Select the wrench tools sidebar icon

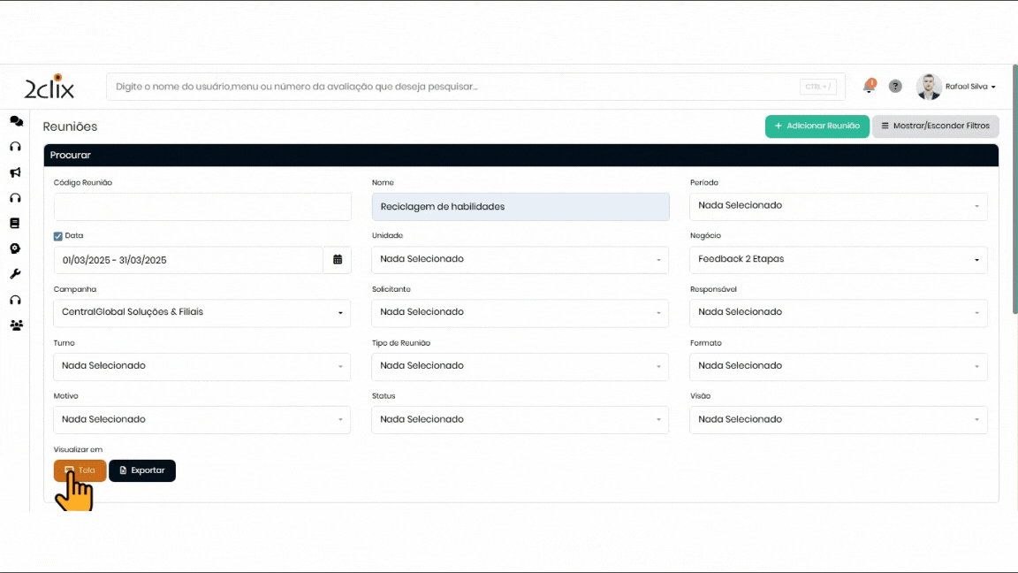(x=16, y=274)
